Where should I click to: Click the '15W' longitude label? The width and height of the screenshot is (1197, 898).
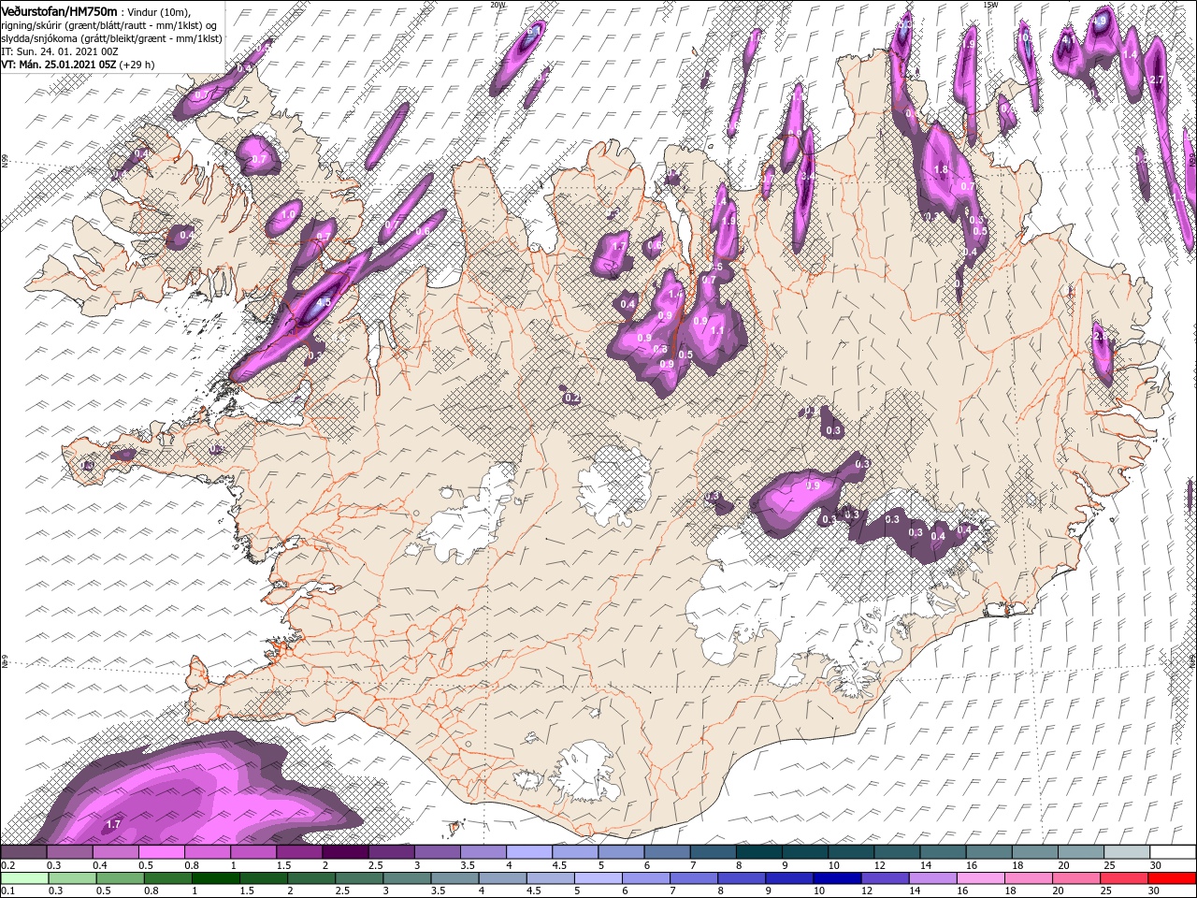[x=990, y=5]
